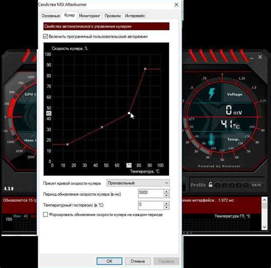Minimize the Afterburner skin window
The height and width of the screenshot is (268, 271).
pyautogui.click(x=252, y=57)
